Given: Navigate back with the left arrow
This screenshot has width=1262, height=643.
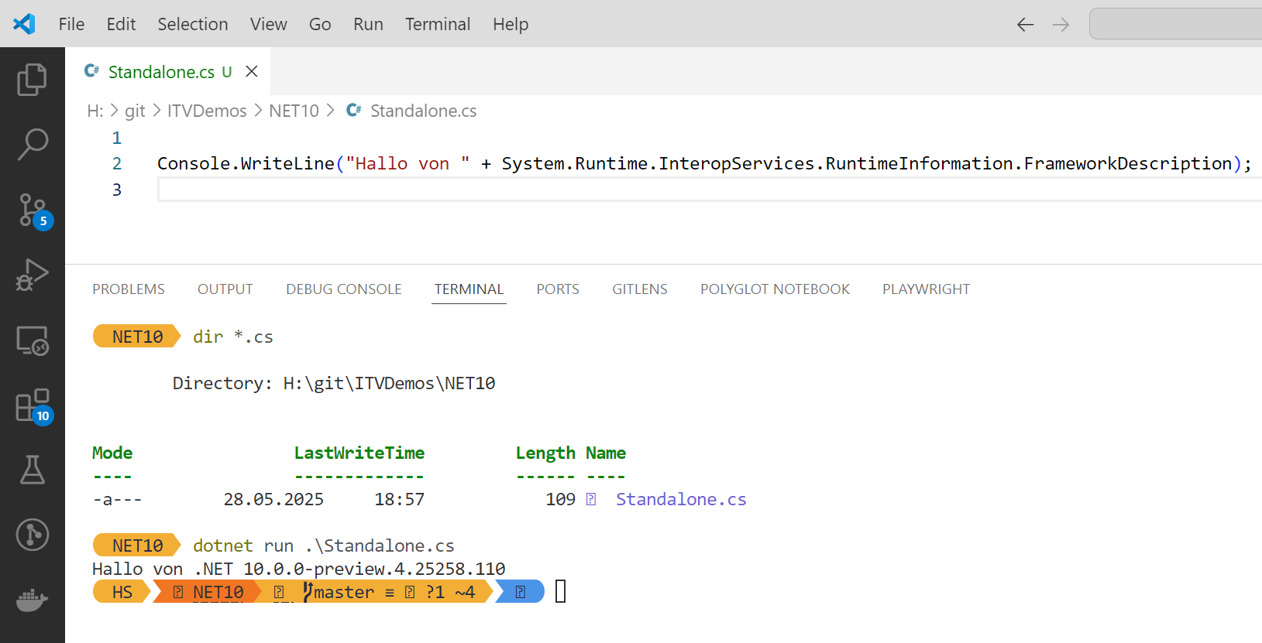Looking at the screenshot, I should point(1025,25).
